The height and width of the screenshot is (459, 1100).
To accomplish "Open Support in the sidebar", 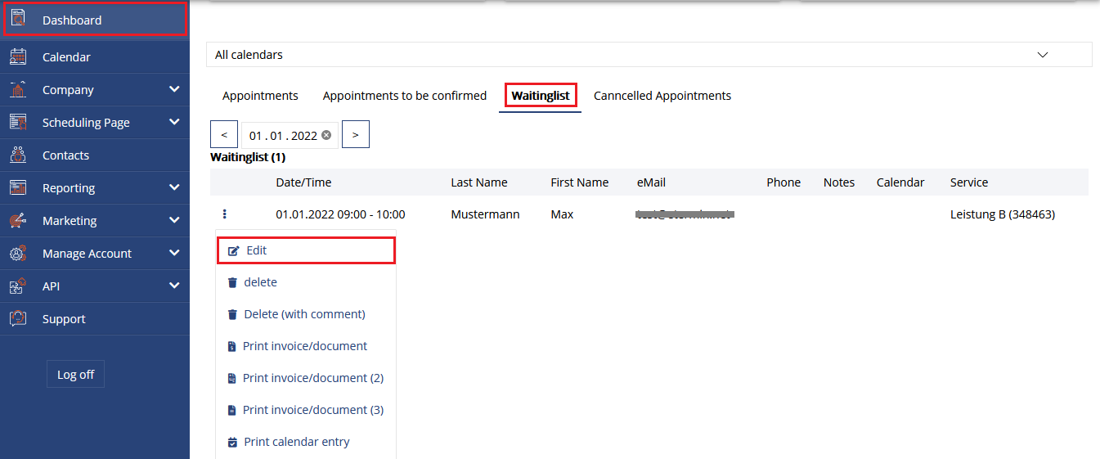I will tap(95, 318).
